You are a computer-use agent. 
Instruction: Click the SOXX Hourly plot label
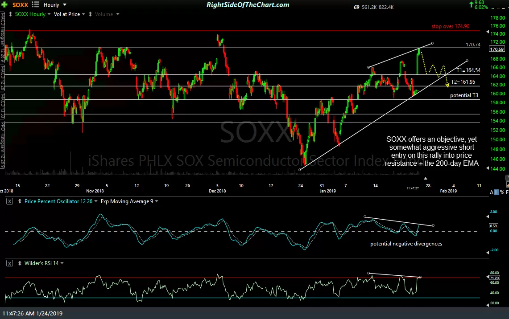coord(30,14)
